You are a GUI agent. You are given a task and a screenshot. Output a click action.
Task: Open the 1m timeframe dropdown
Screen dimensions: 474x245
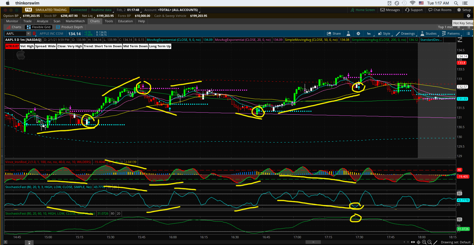pyautogui.click(x=369, y=34)
